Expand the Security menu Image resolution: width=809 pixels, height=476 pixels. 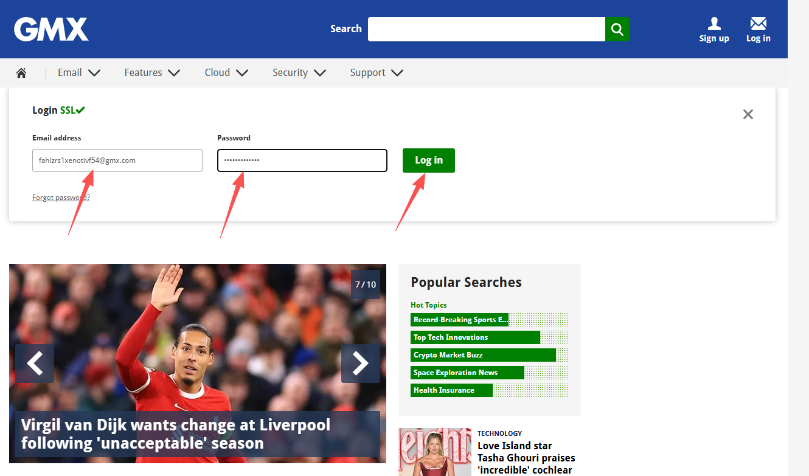(x=299, y=73)
